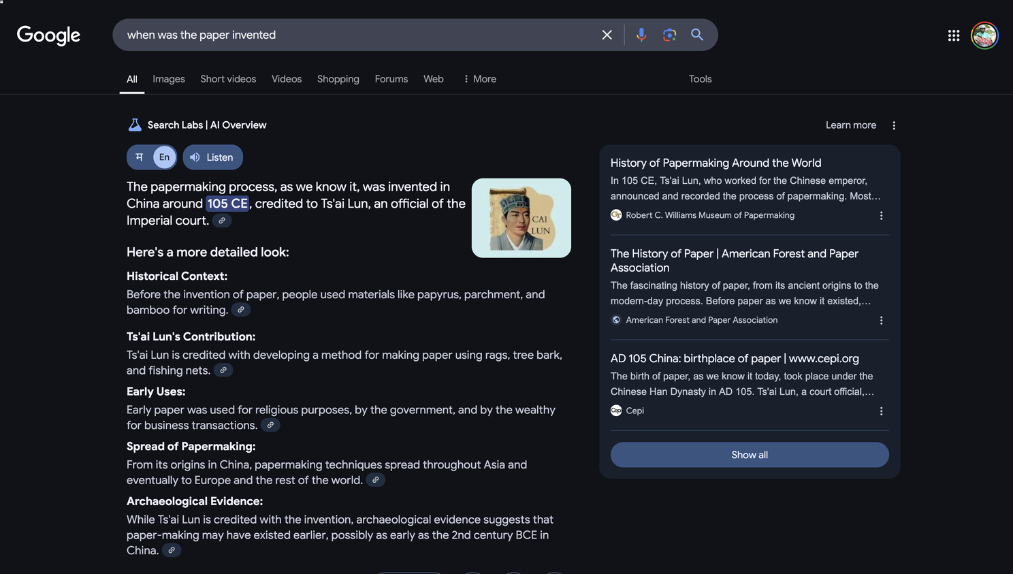Switch to the Images tab
Viewport: 1013px width, 574px height.
169,79
